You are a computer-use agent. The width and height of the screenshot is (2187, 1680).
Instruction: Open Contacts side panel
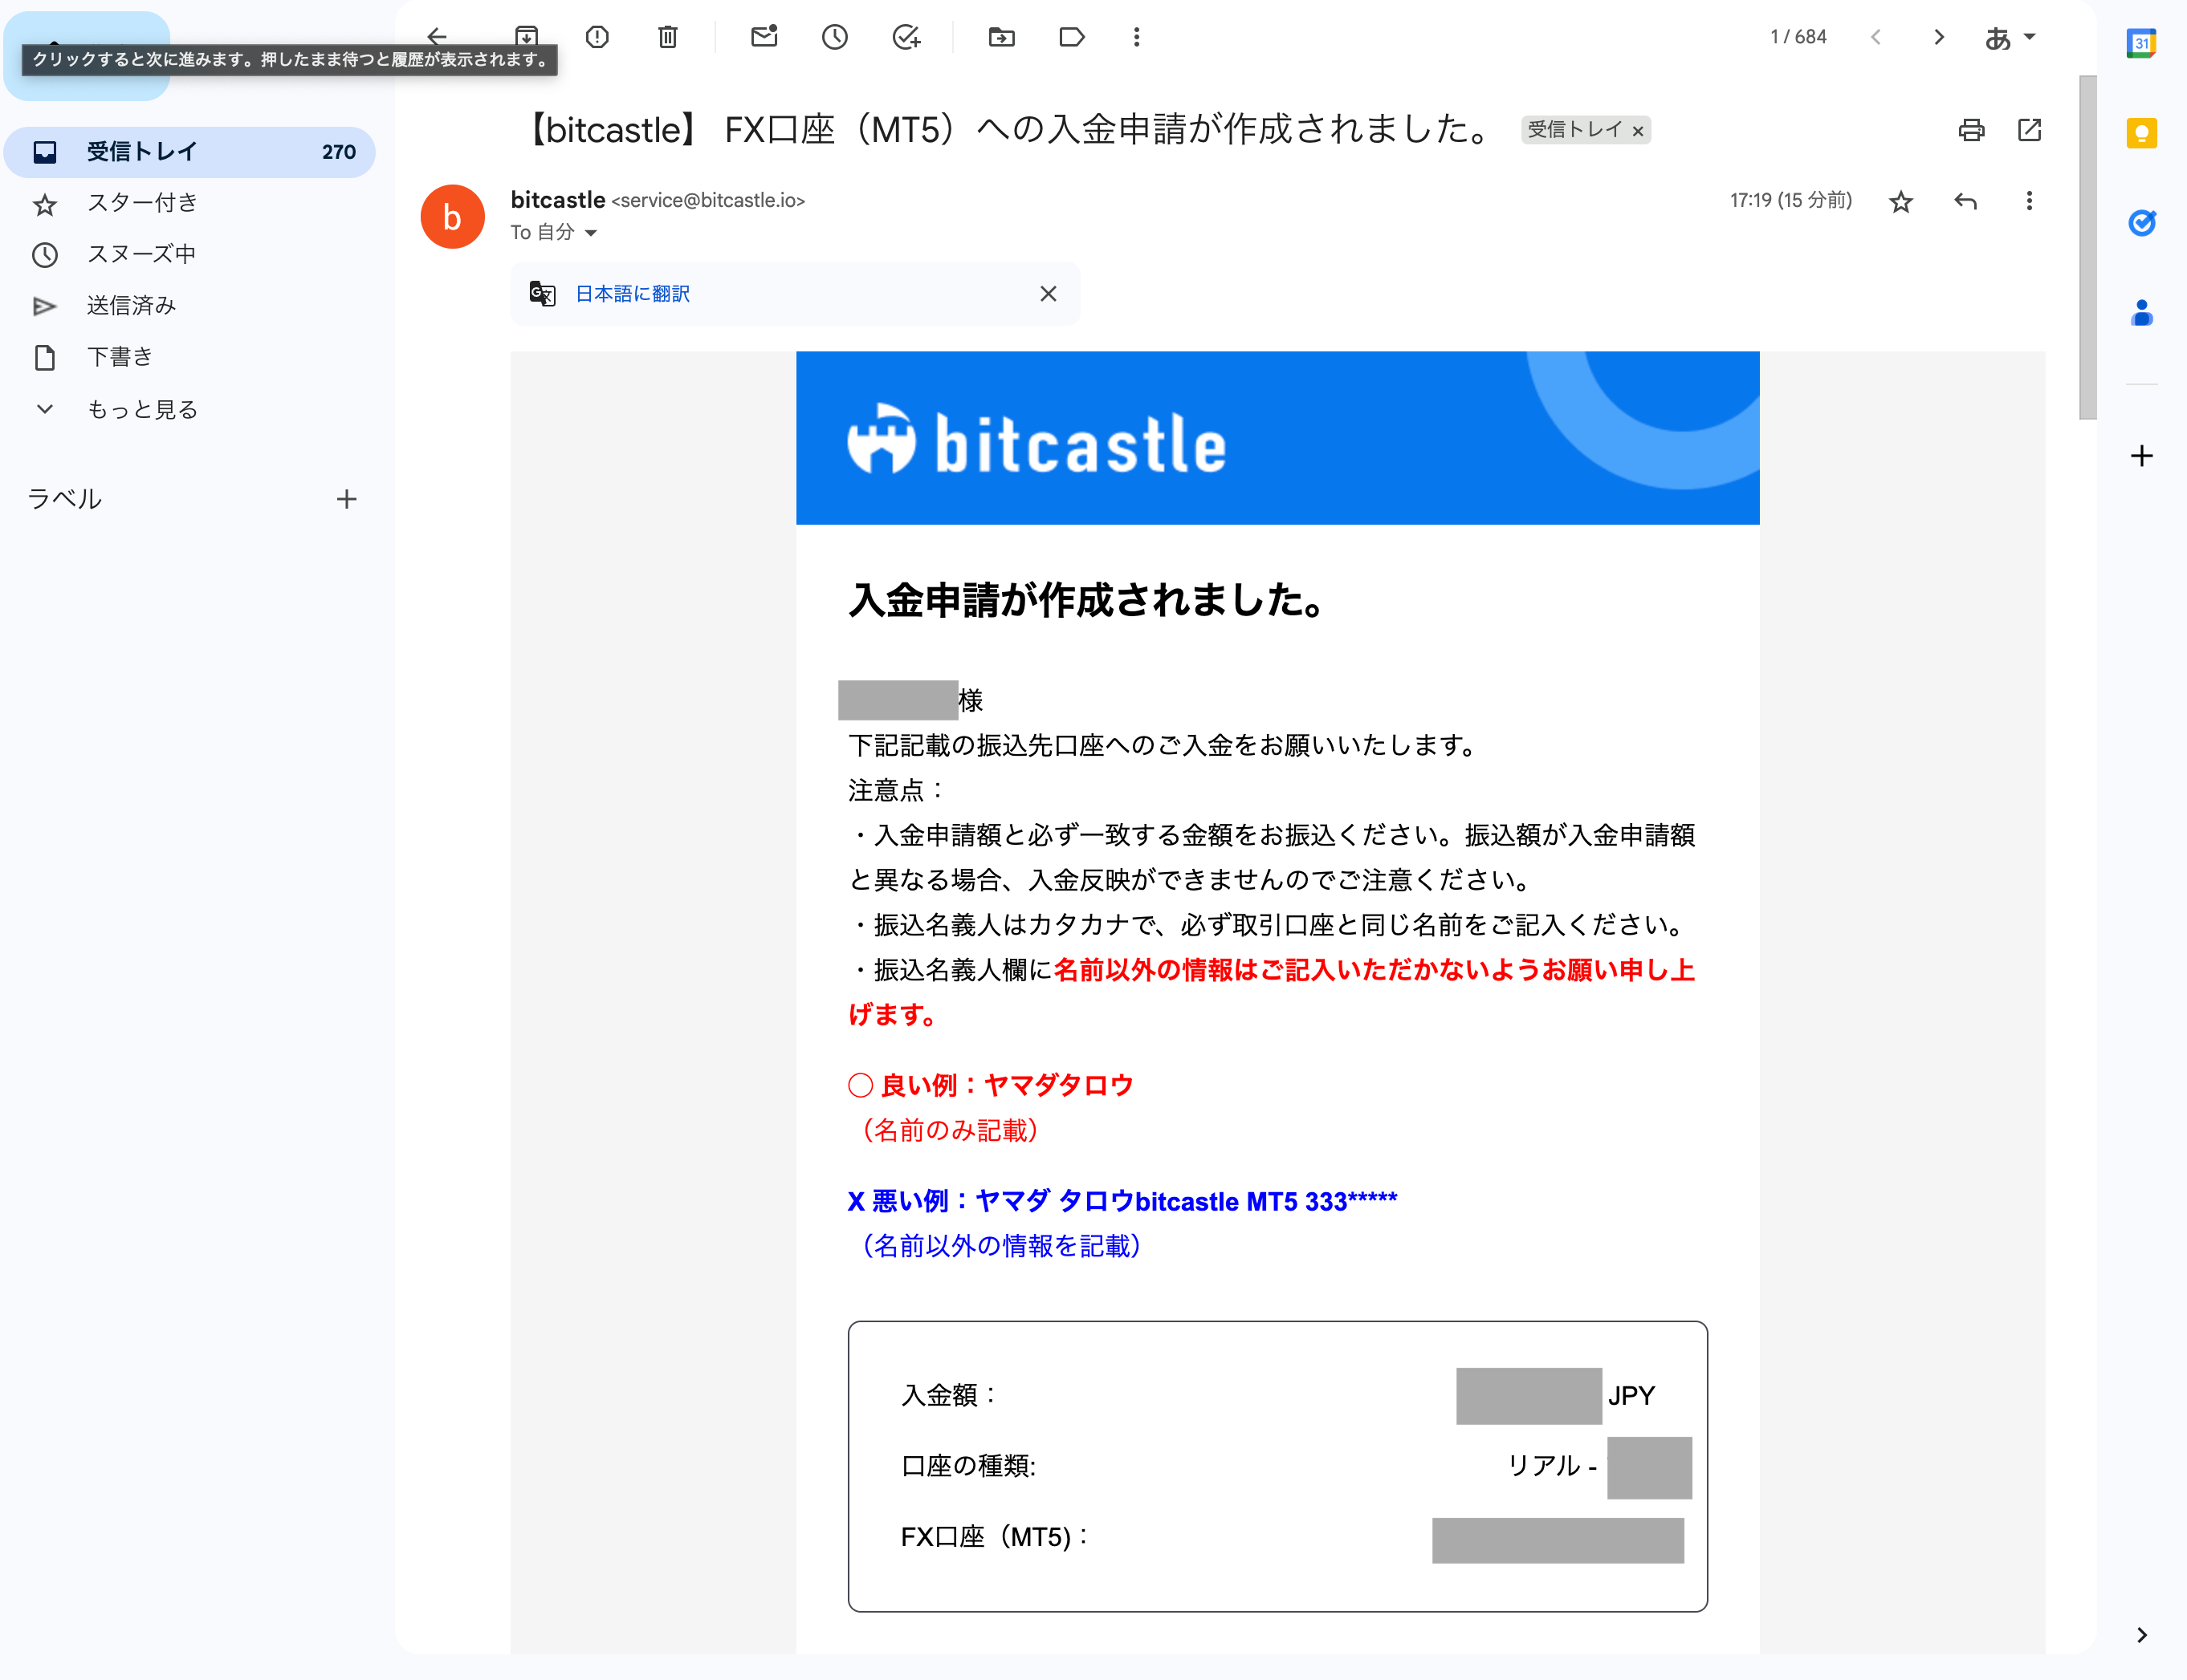[x=2142, y=313]
